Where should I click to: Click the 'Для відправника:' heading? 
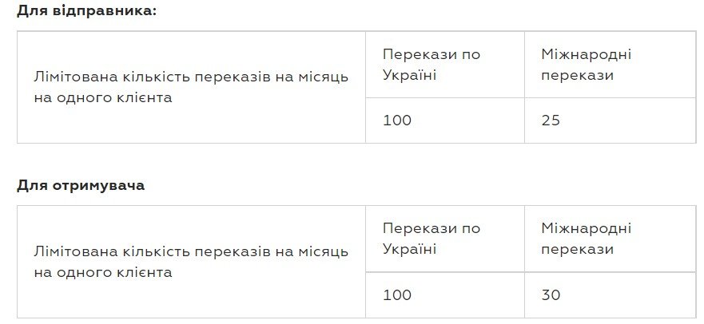[86, 10]
